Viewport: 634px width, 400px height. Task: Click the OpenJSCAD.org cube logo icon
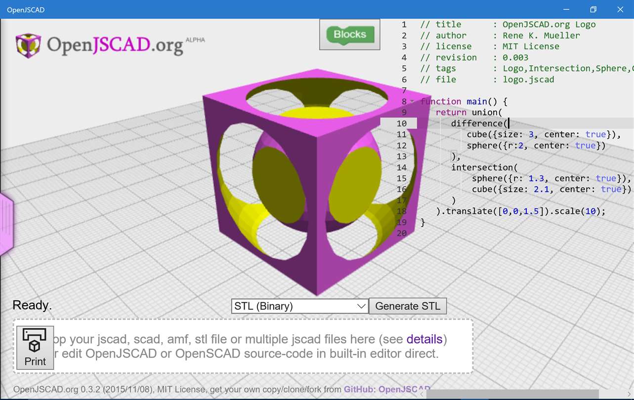[x=28, y=45]
